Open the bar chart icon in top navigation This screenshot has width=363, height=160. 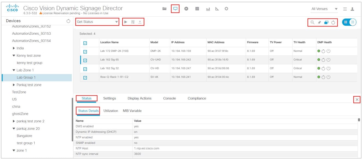[x=208, y=9]
